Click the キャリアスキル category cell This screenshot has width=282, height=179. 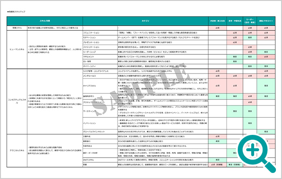[100, 86]
